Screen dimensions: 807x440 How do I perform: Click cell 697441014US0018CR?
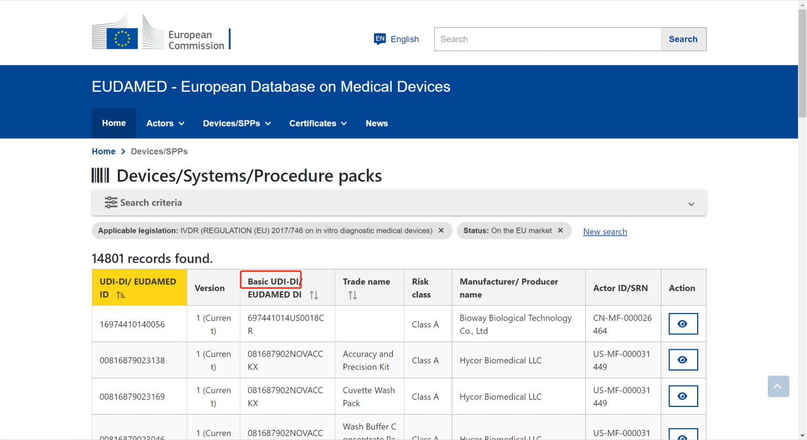pos(286,324)
